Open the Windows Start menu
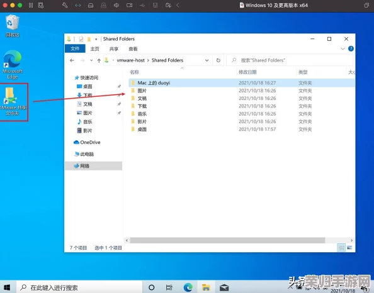This screenshot has height=293, width=374. 7,287
